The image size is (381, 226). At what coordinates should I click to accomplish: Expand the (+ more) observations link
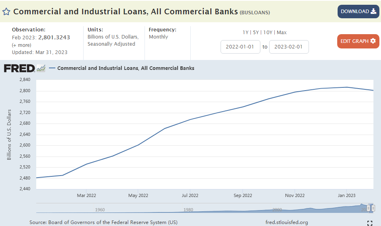pos(21,45)
